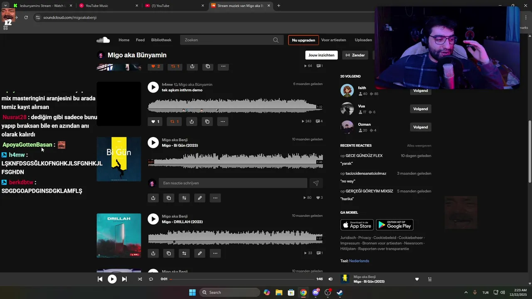Toggle repost on 'tek aşkım inthrm demo'
Image resolution: width=532 pixels, height=299 pixels.
click(175, 122)
